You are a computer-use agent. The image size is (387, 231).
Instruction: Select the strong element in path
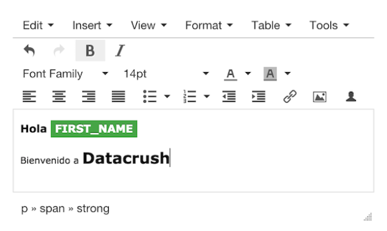[93, 209]
